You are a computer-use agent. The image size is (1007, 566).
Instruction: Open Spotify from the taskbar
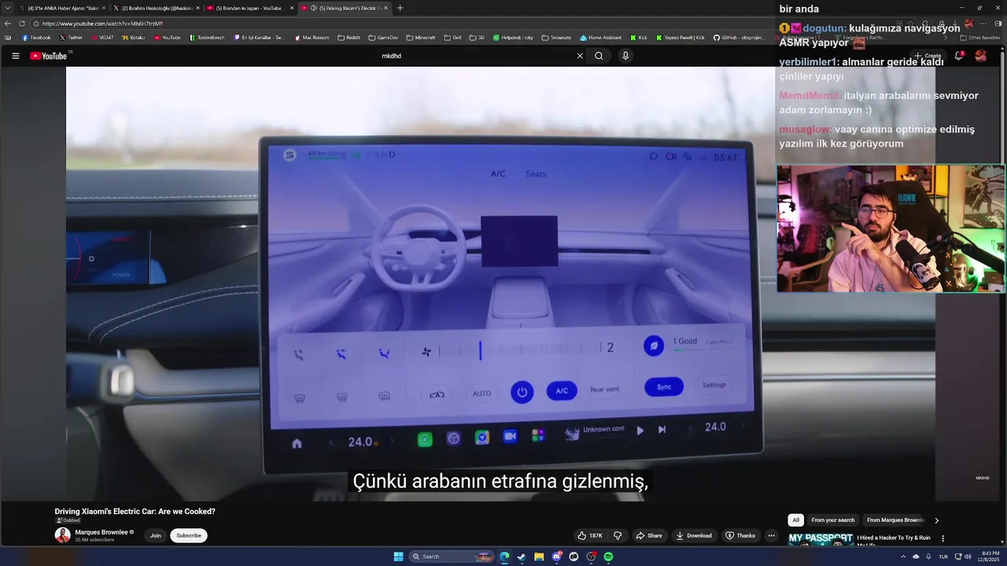point(608,557)
